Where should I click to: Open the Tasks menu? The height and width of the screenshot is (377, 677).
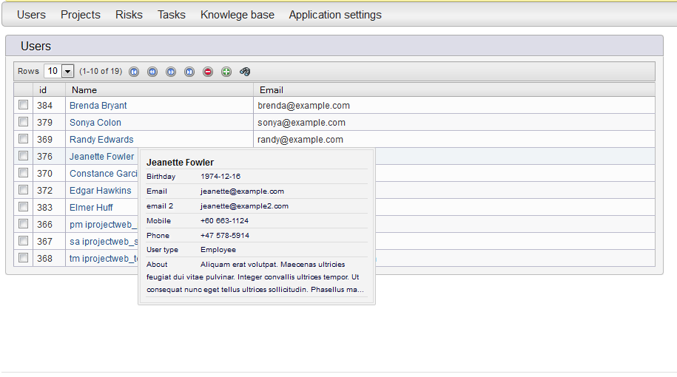coord(172,15)
